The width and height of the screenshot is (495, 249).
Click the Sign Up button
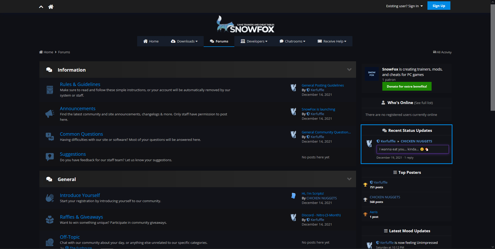coord(439,6)
